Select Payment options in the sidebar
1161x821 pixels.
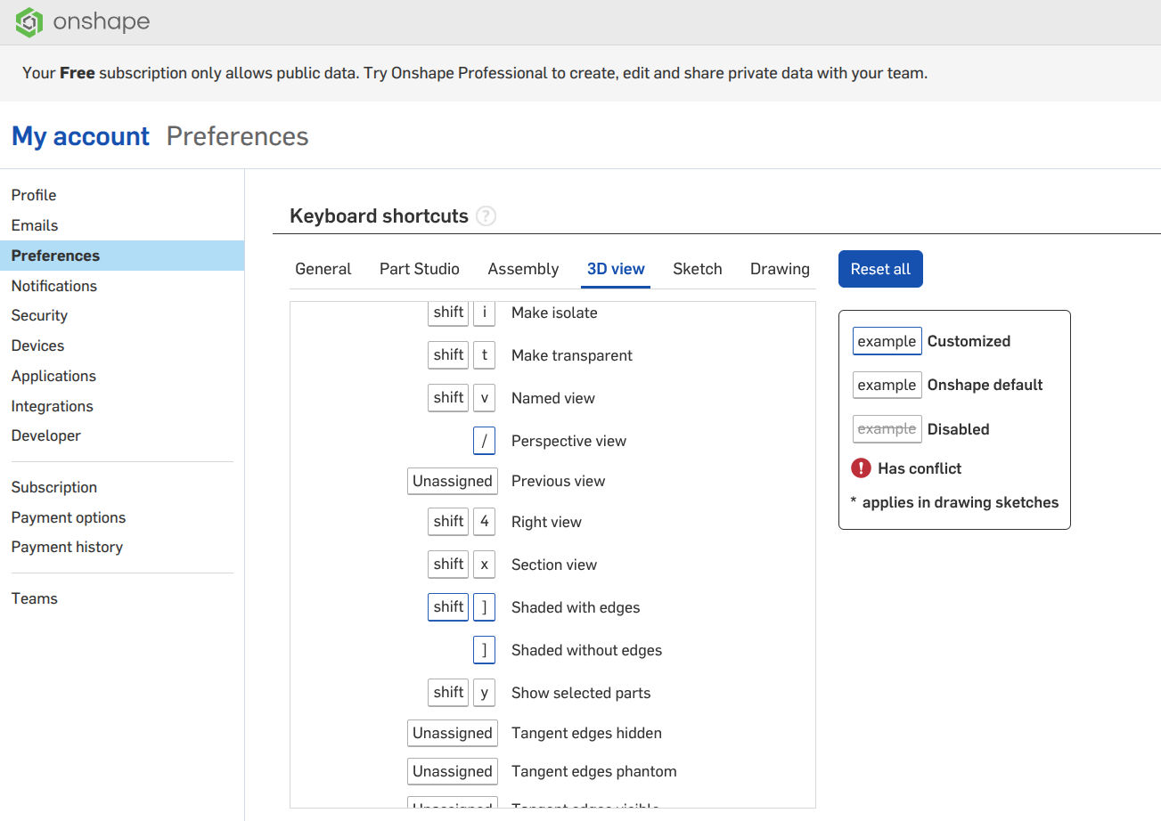click(69, 517)
